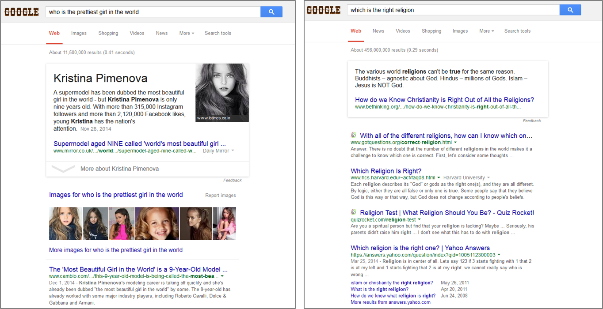Viewport: 603px width, 309px height.
Task: Open 'Which Religion Is Right?' Harvard result
Action: [x=386, y=171]
